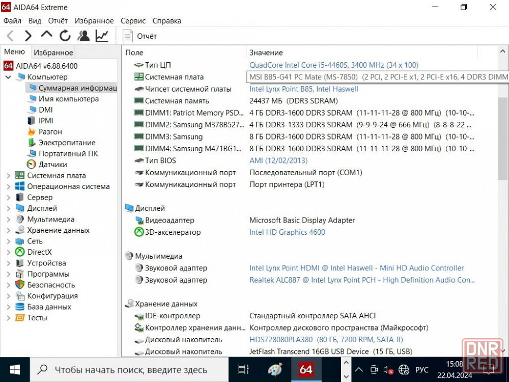
Task: Click the Датчики gauge icon
Action: 32,165
